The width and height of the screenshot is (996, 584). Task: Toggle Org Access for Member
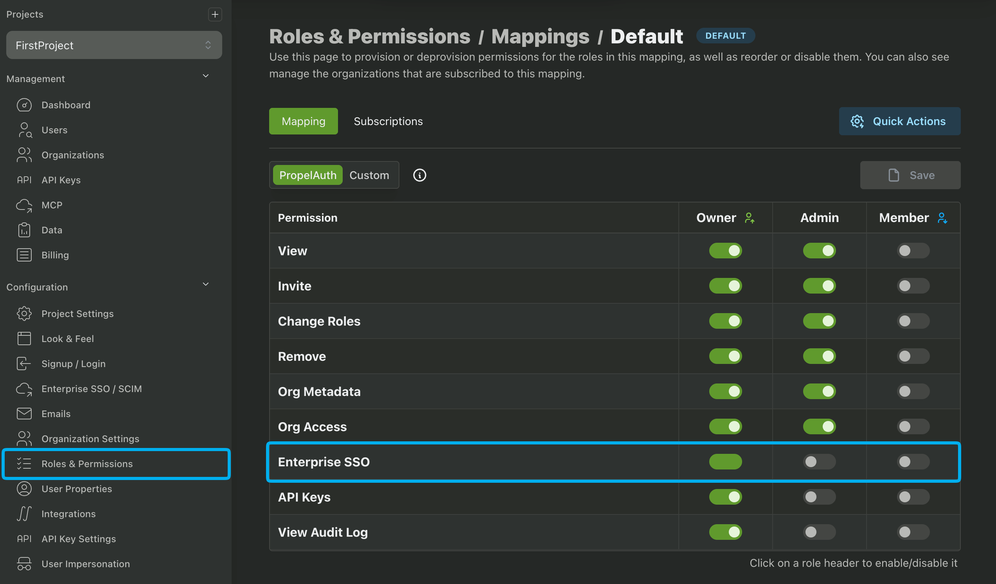point(913,426)
